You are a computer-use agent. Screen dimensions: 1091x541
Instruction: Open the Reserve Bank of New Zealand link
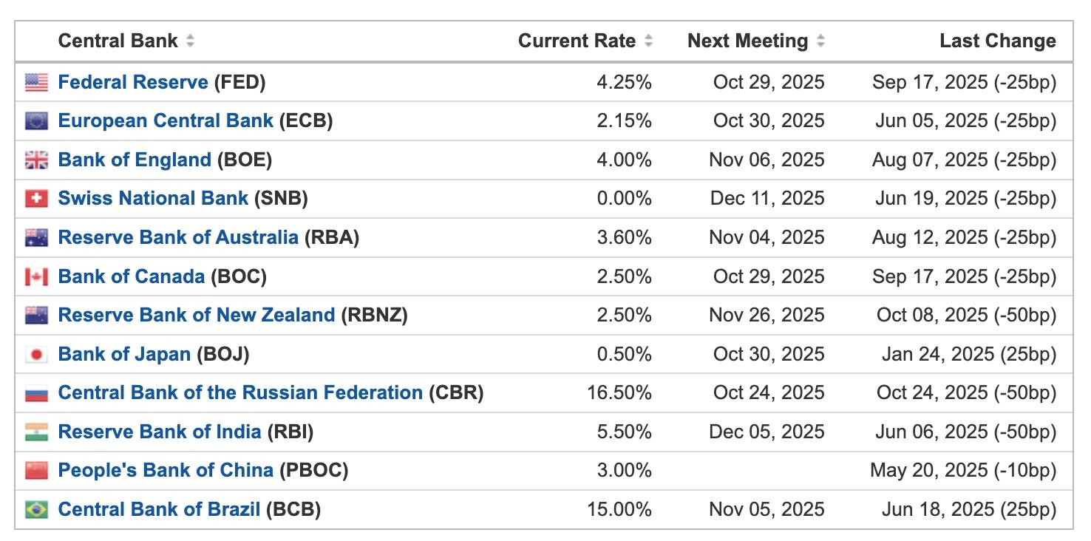coord(197,315)
